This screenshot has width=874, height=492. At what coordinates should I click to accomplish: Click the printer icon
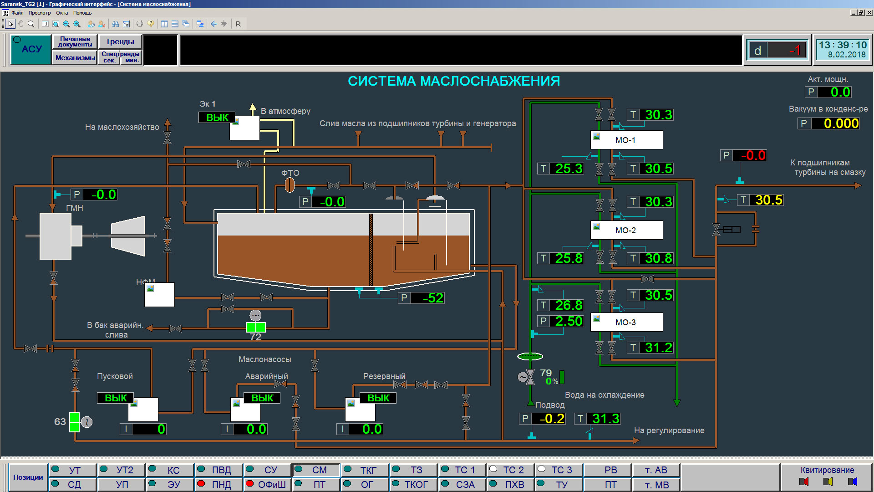pyautogui.click(x=140, y=24)
